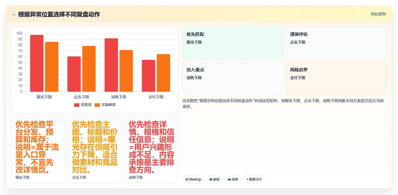This screenshot has height=195, width=398.
Task: Click the 支付下降 x-axis label
Action: click(x=156, y=97)
